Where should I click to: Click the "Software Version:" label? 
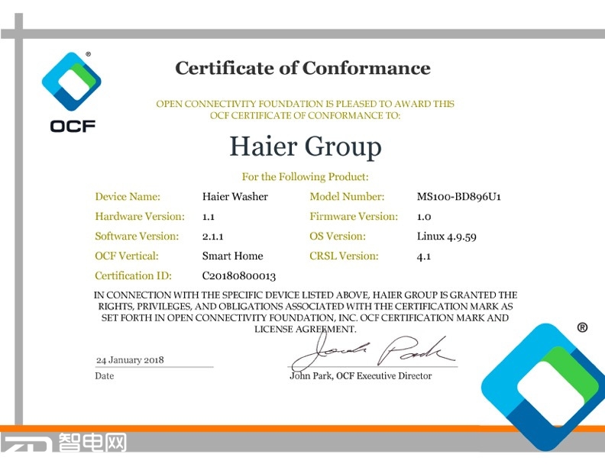click(x=137, y=237)
